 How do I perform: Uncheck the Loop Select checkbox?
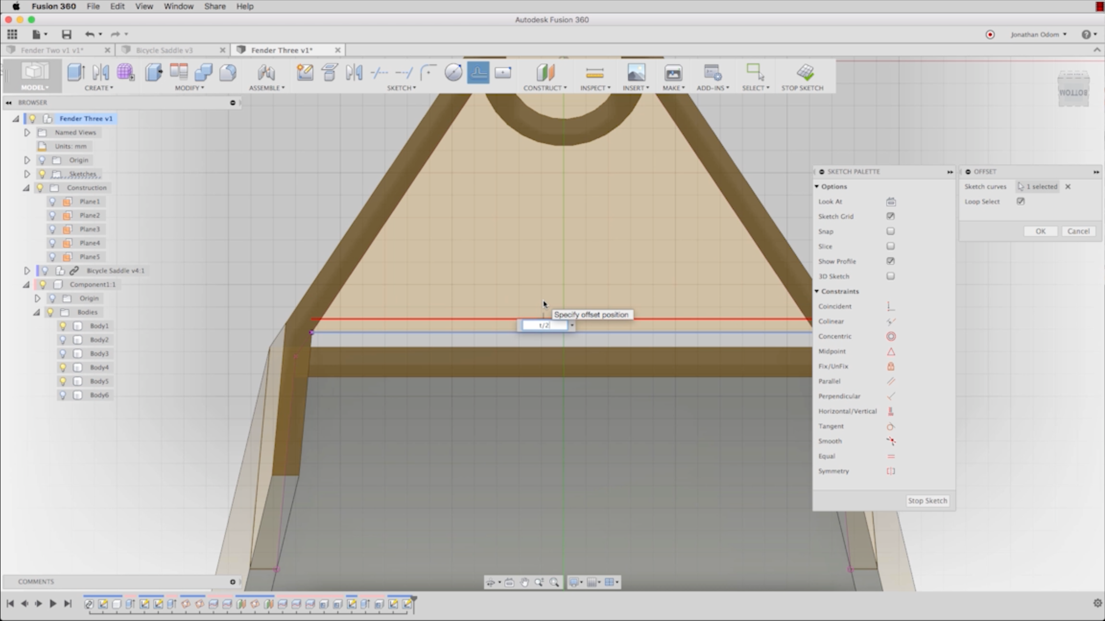coord(1021,202)
